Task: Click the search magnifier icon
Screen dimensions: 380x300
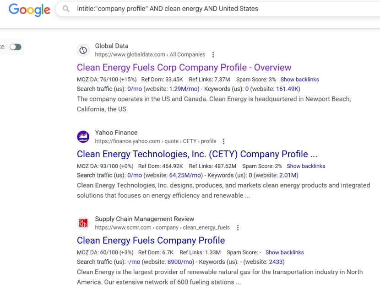Action: [66, 9]
